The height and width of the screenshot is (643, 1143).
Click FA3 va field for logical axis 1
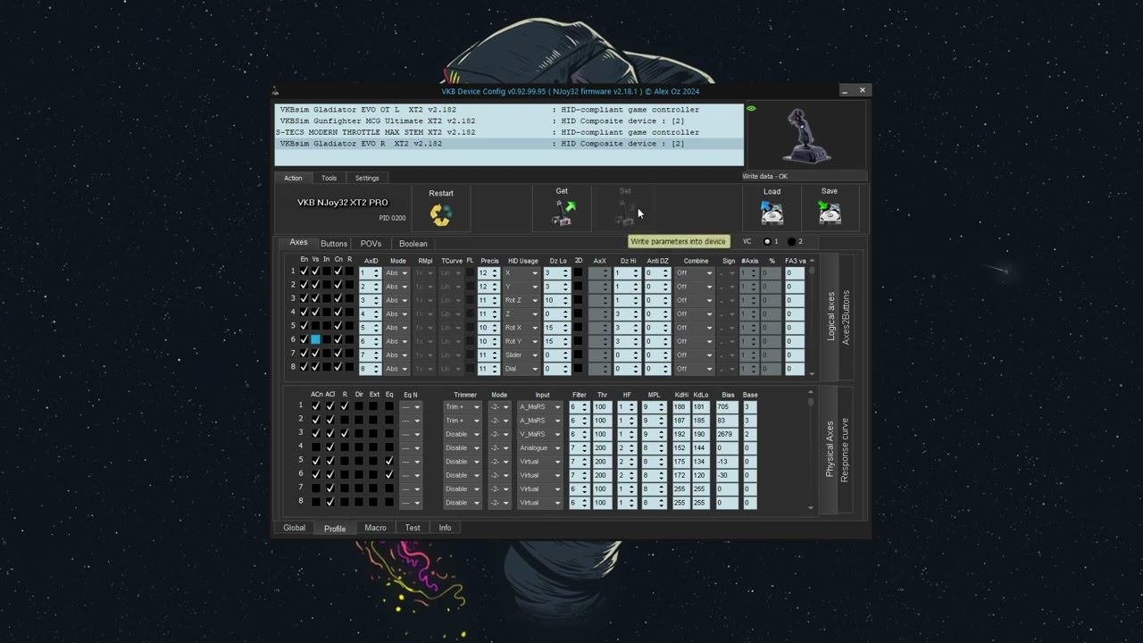(795, 273)
